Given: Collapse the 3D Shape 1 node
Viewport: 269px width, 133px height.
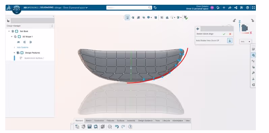Looking at the screenshot, I should pos(12,36).
